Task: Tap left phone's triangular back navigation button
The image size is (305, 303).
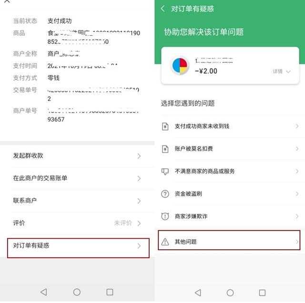Action: click(44, 292)
